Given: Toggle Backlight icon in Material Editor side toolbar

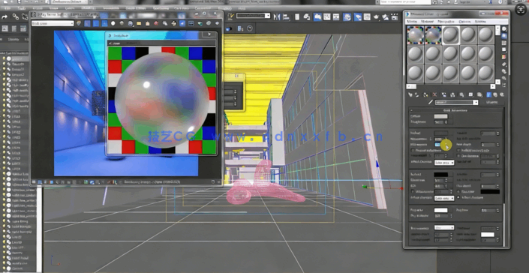Looking at the screenshot, I should pos(504,36).
